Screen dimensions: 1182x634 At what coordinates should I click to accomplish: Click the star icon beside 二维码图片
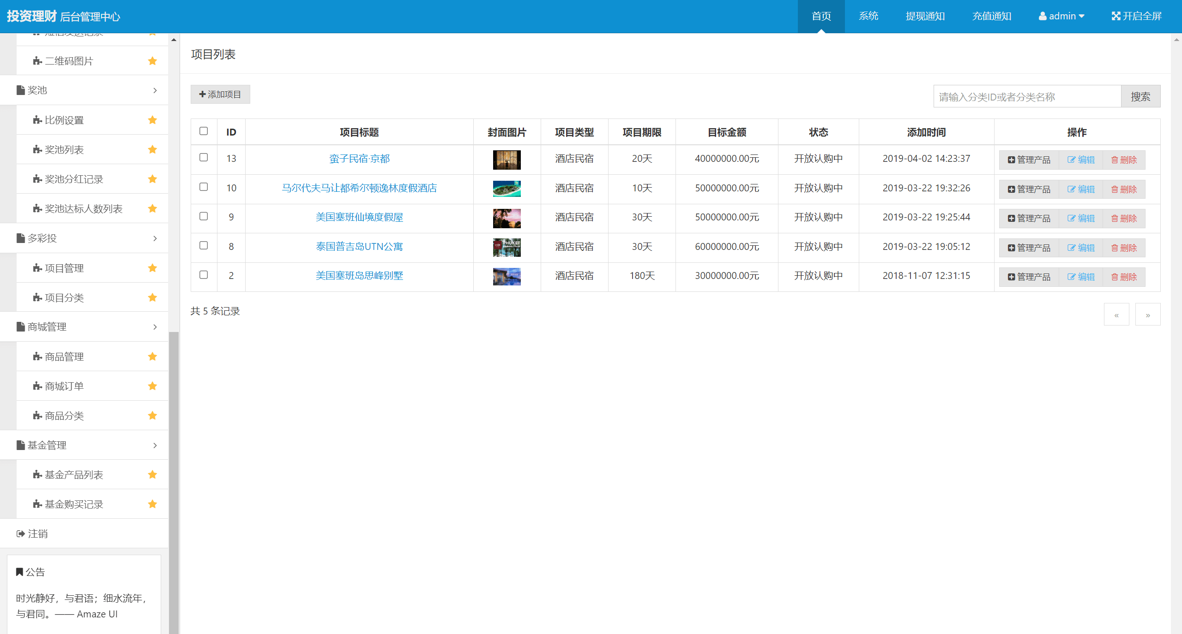(152, 61)
